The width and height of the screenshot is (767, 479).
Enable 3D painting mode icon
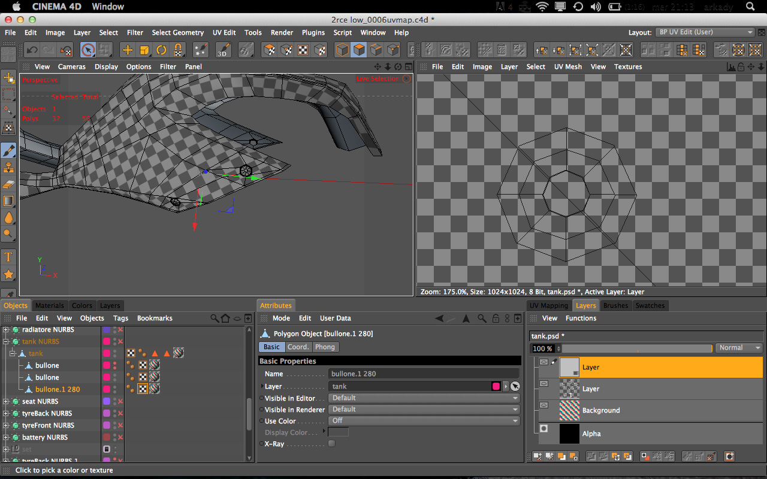[223, 50]
